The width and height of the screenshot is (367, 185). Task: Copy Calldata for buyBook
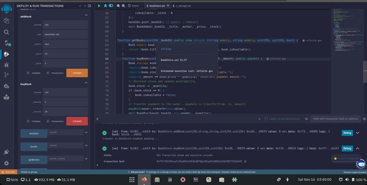point(34,121)
